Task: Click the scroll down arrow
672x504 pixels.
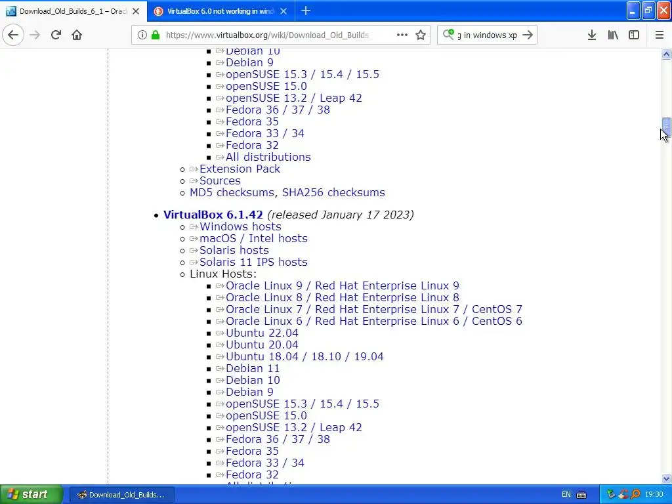Action: (x=666, y=478)
